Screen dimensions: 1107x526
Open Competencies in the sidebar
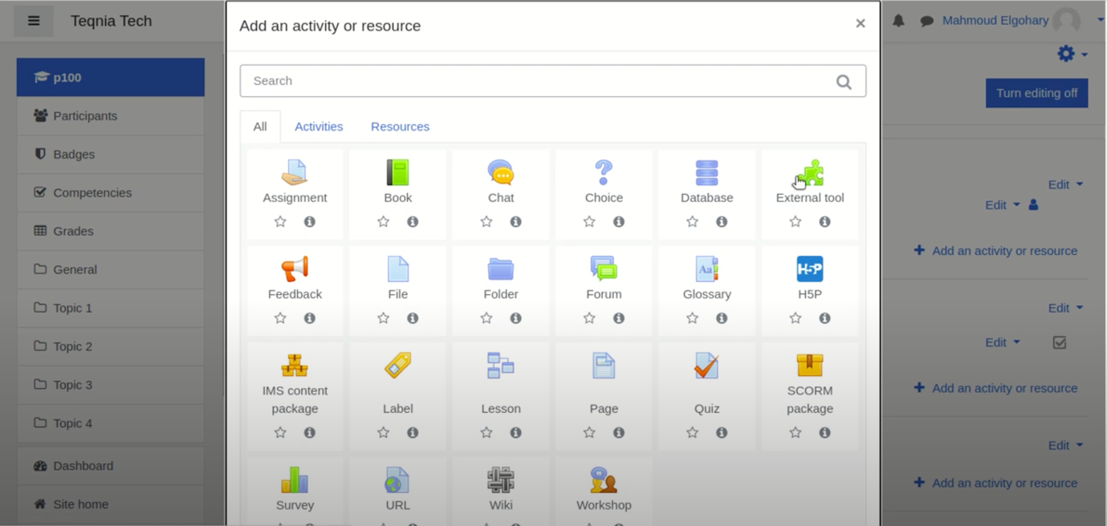click(x=111, y=192)
